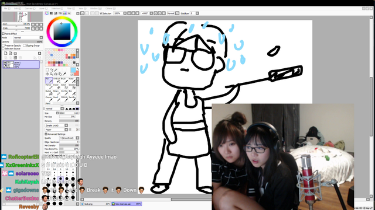Switch to the SUB.png document tab
Screen dimensions: 375x210
click(x=95, y=204)
